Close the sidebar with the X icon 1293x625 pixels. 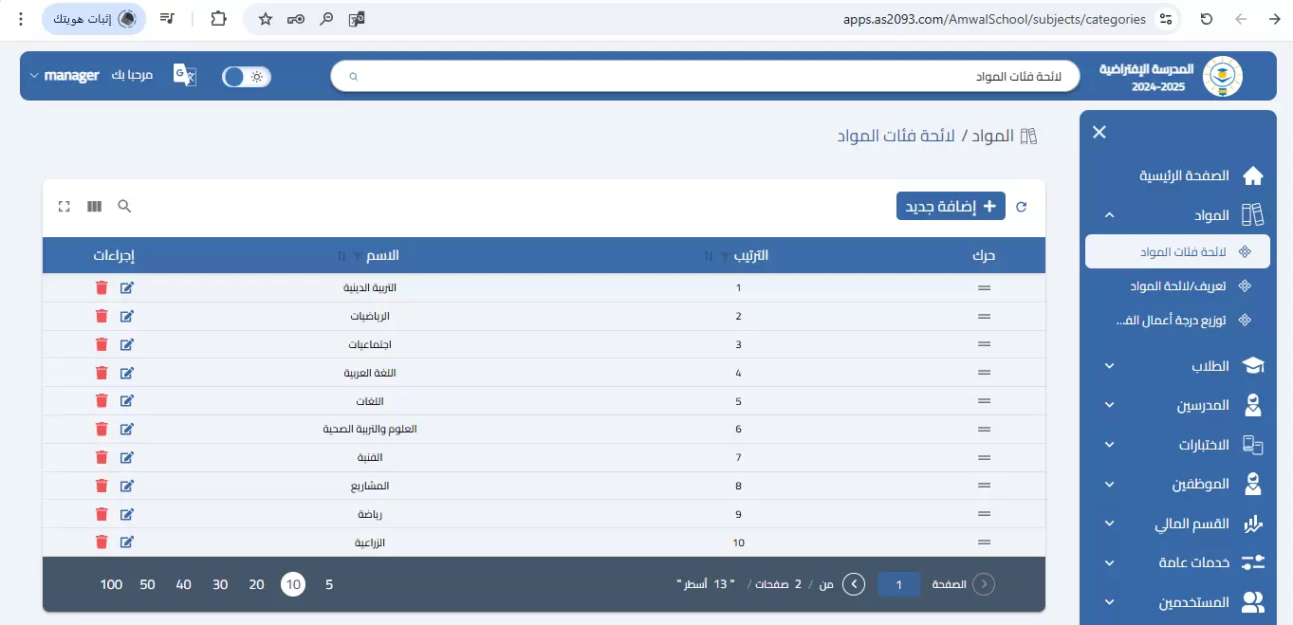(1099, 133)
